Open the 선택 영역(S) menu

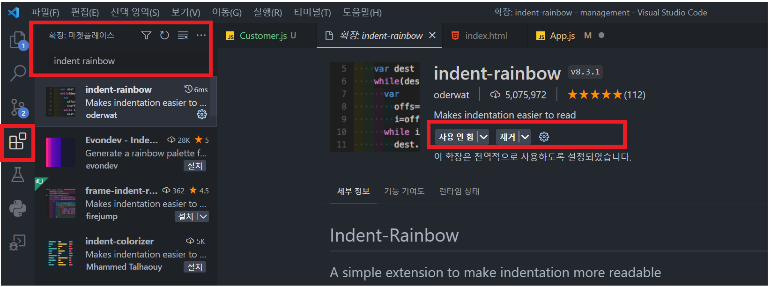(x=135, y=12)
